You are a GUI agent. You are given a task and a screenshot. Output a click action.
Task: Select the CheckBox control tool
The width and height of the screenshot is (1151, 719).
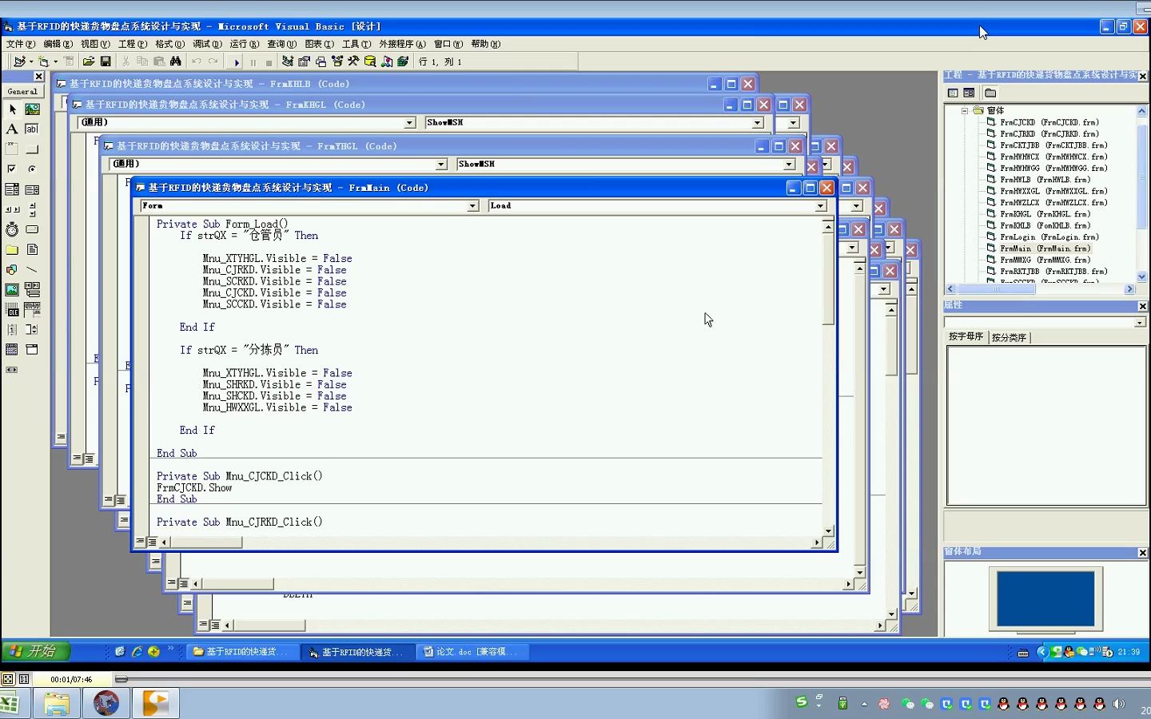12,169
